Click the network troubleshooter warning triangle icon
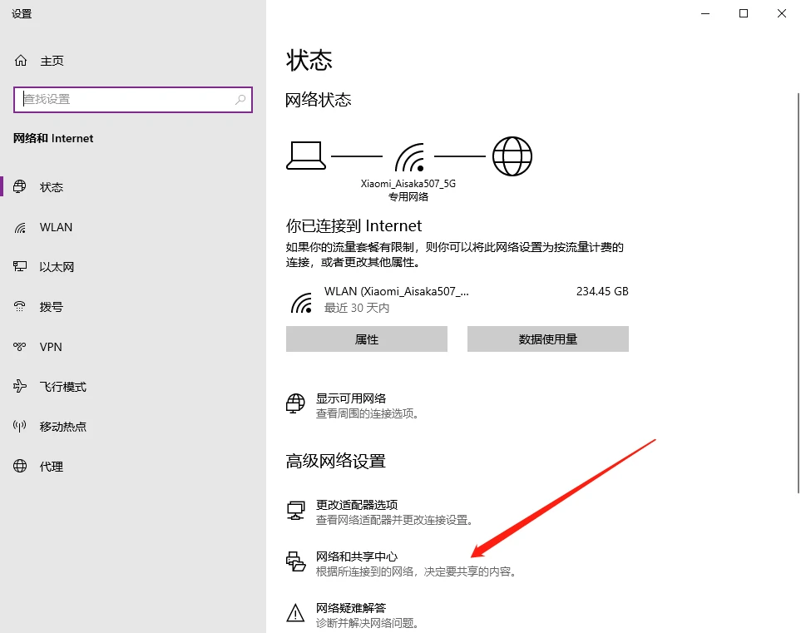801x633 pixels. [295, 615]
